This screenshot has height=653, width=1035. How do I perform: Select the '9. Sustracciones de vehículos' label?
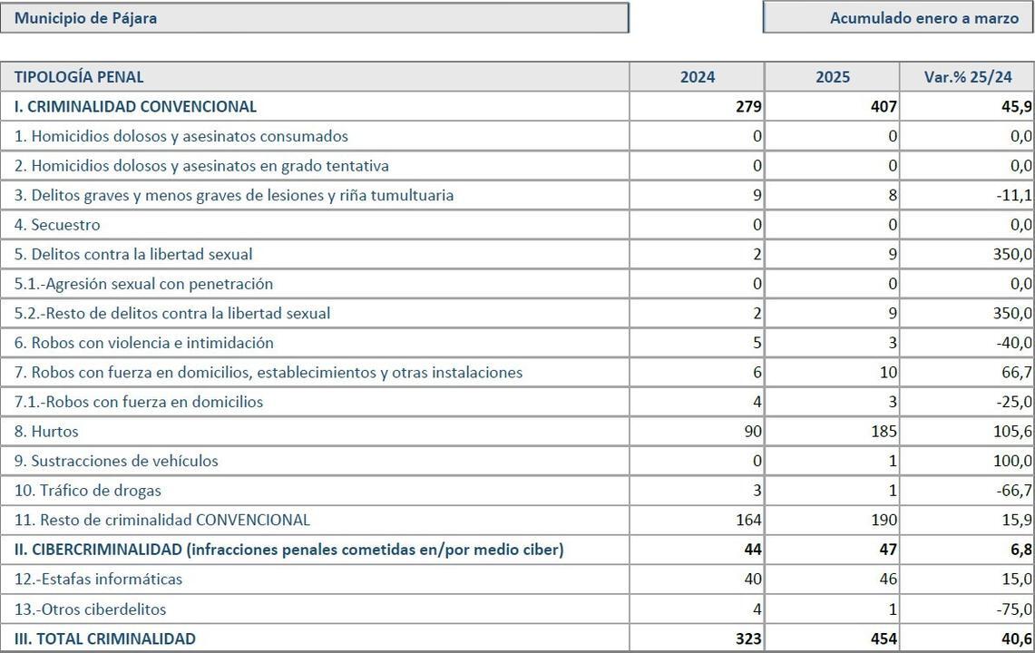(116, 461)
